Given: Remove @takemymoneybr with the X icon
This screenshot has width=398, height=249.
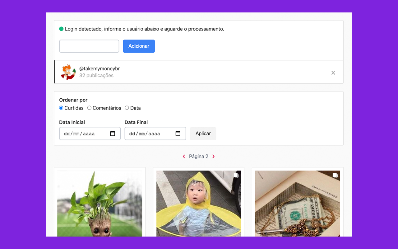Looking at the screenshot, I should tap(333, 73).
